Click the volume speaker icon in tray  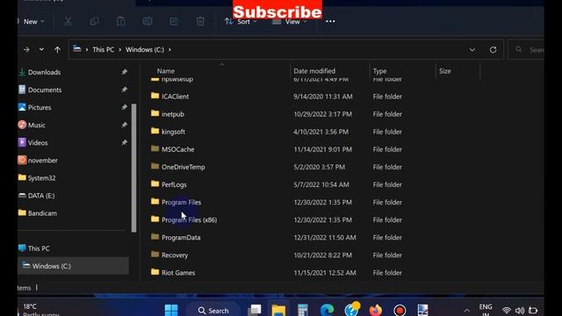[519, 310]
